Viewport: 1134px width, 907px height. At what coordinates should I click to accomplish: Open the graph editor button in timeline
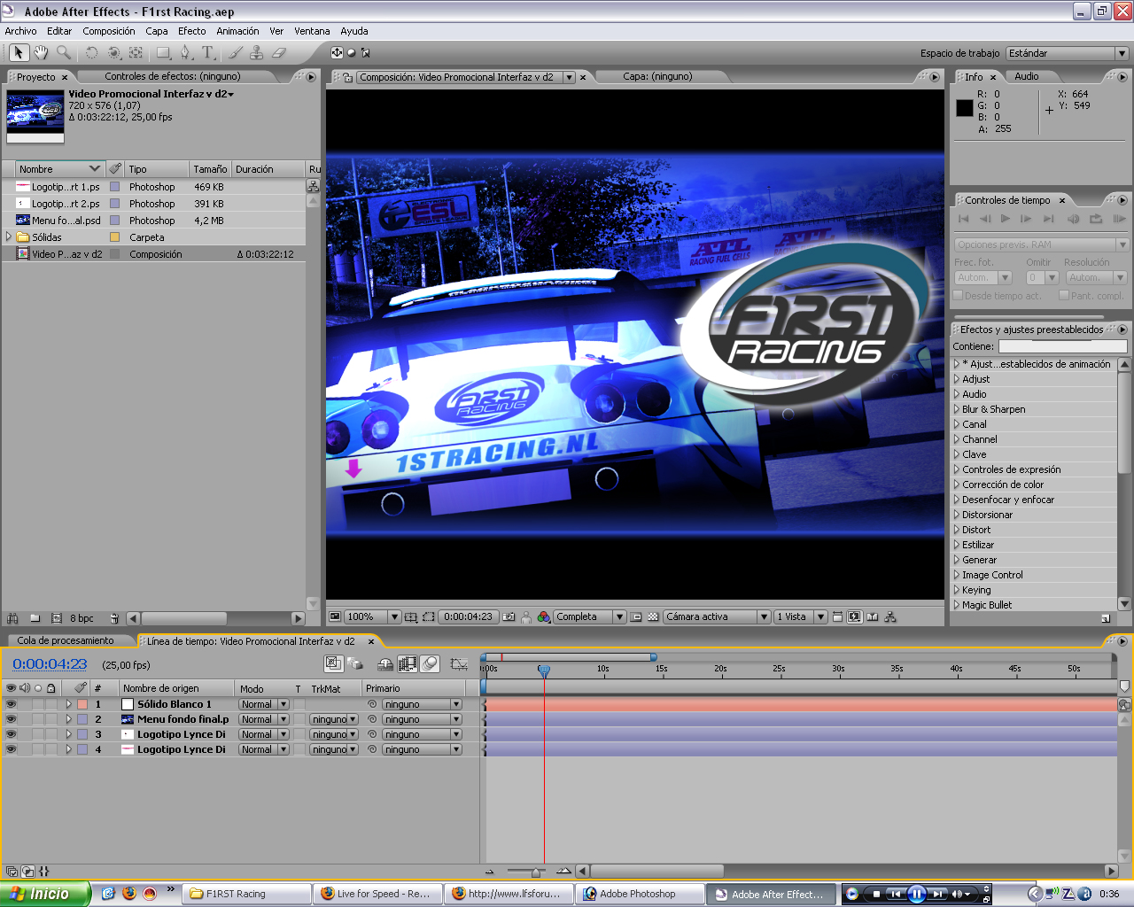[459, 663]
